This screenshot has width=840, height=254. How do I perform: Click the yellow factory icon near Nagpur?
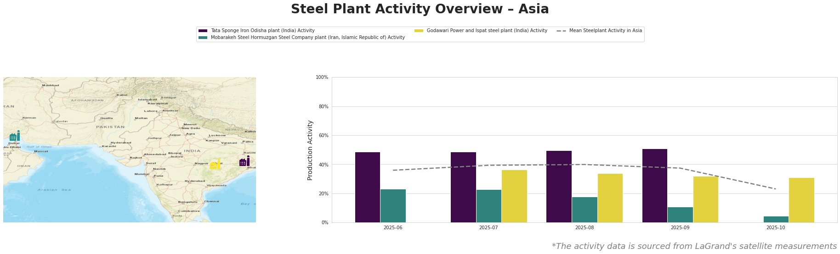click(x=215, y=165)
